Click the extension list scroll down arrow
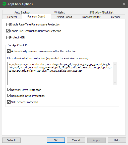Viewport: 128px width, 145px height. pyautogui.click(x=115, y=82)
